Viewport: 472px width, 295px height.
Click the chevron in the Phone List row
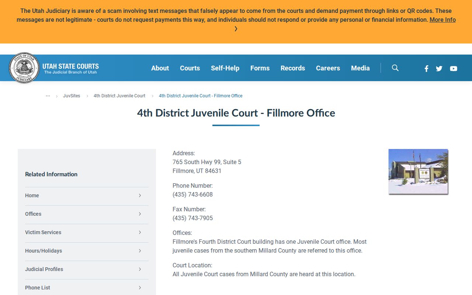[x=140, y=288]
